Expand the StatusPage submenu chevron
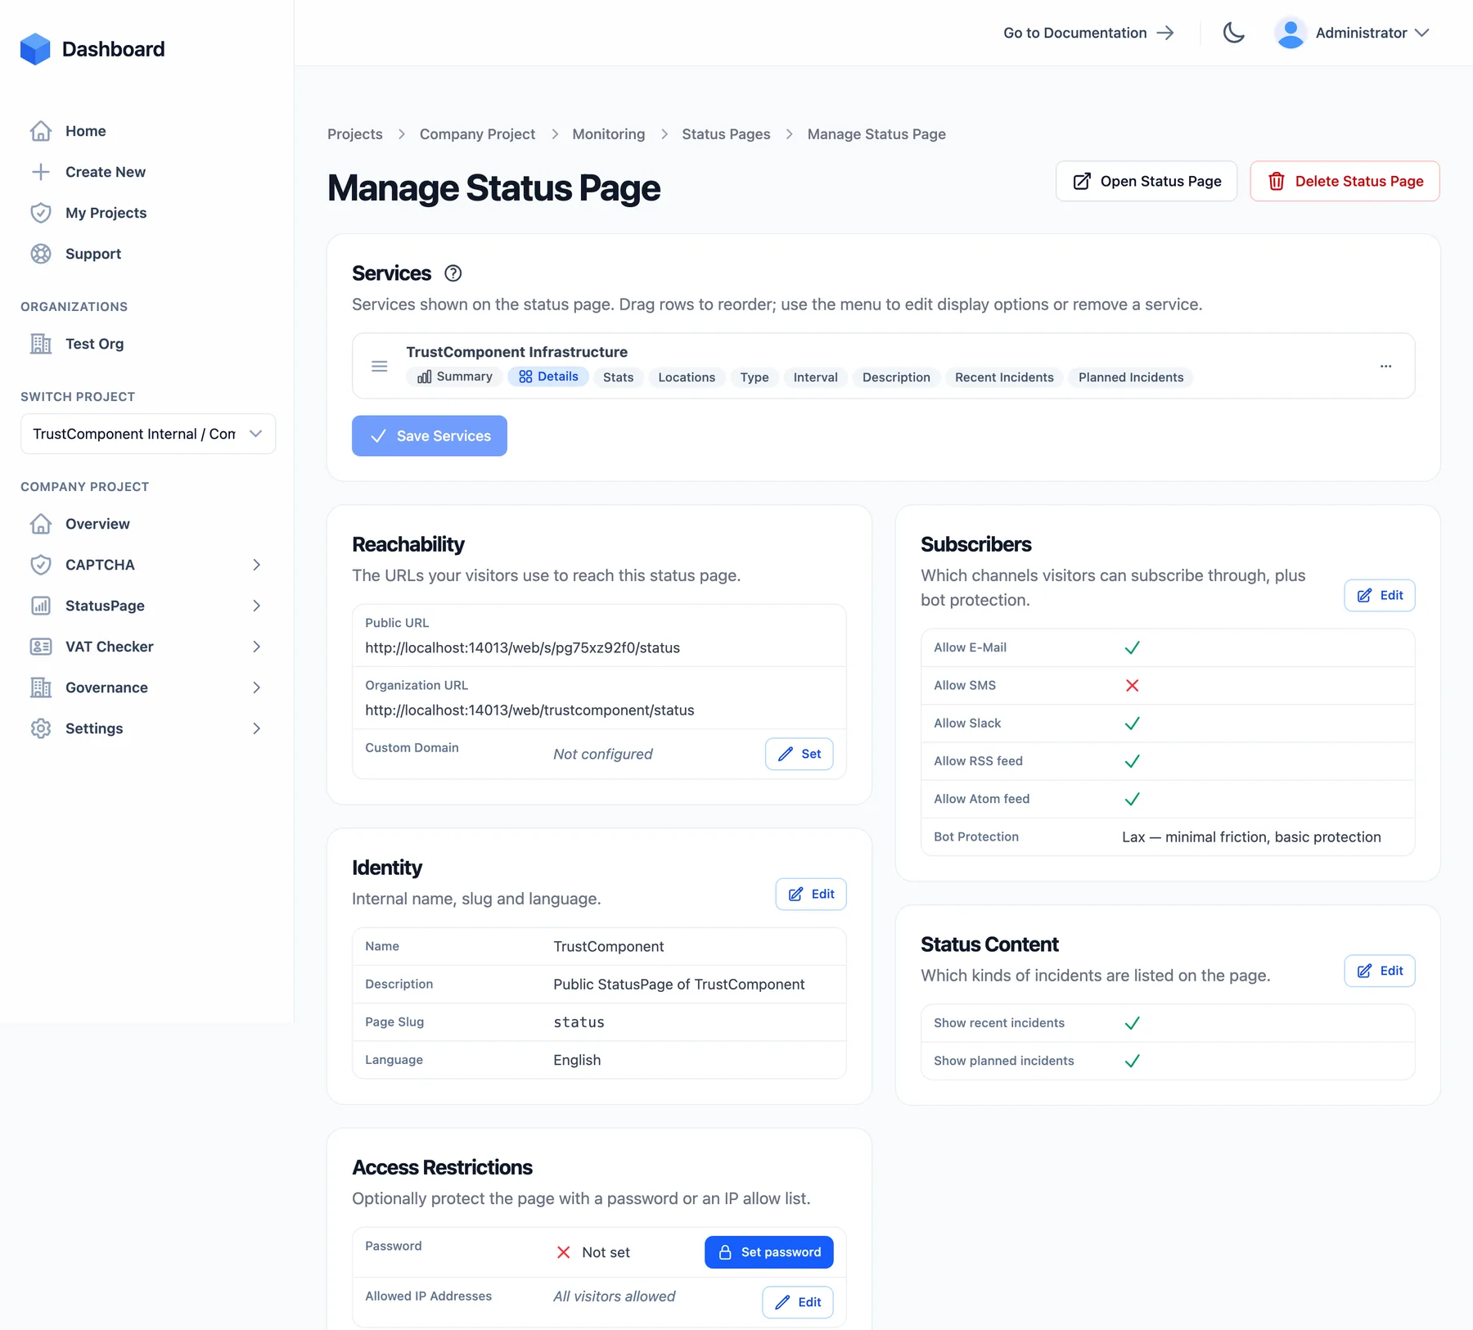Screen dimensions: 1473x1330 pos(256,606)
